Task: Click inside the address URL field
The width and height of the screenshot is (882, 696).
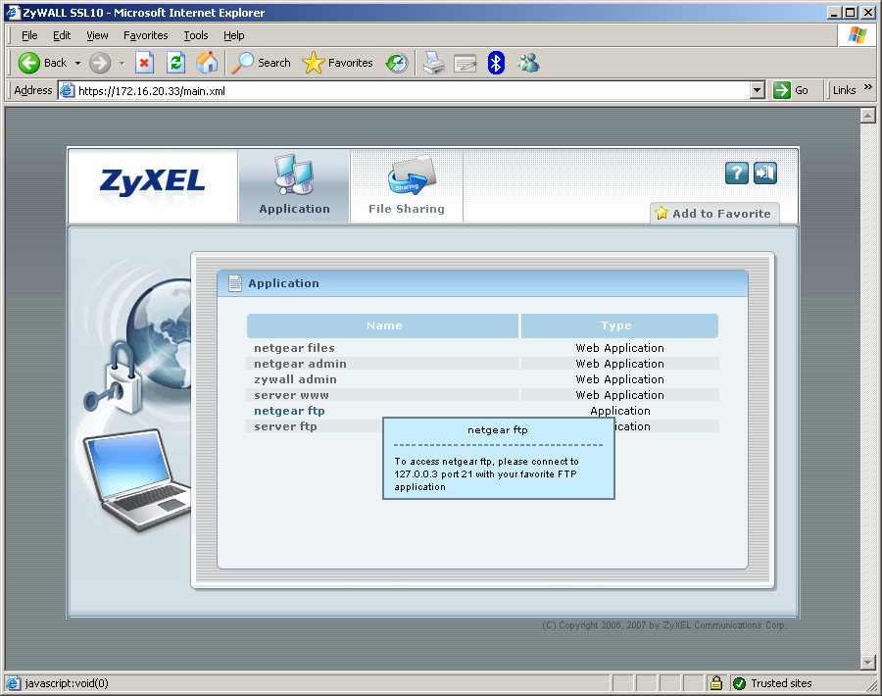Action: pos(411,90)
